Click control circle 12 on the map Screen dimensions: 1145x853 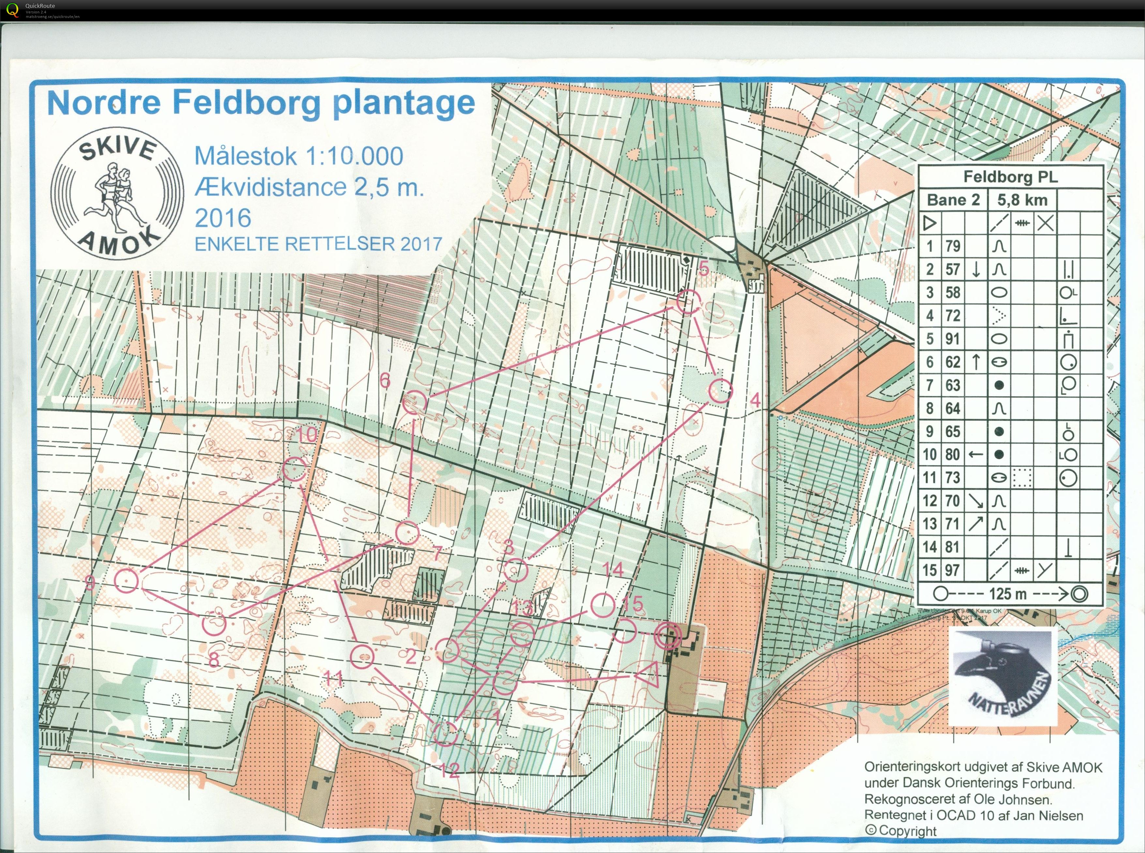[x=445, y=733]
